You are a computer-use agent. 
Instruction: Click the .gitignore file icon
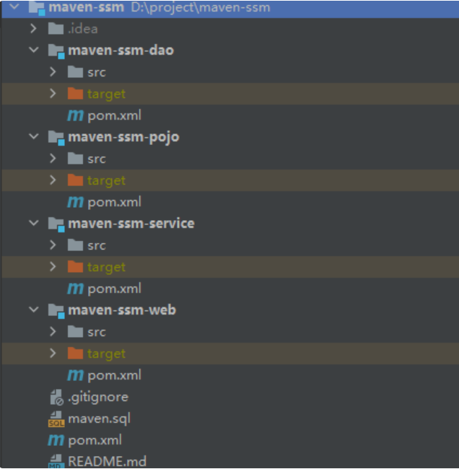(56, 397)
